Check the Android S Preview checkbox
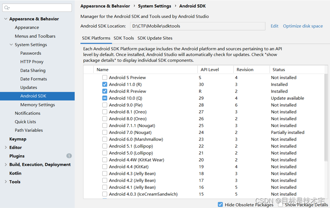The width and height of the screenshot is (330, 208). pyautogui.click(x=105, y=77)
